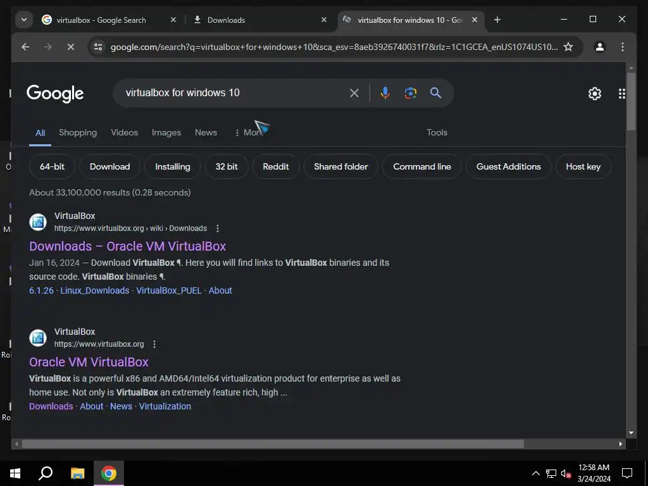Open a new browser tab
648x486 pixels.
click(497, 20)
